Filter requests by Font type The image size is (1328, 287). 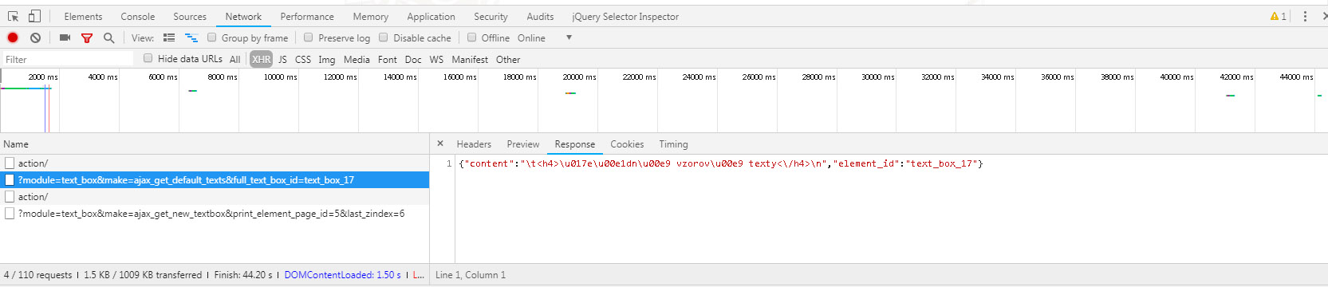pos(388,59)
